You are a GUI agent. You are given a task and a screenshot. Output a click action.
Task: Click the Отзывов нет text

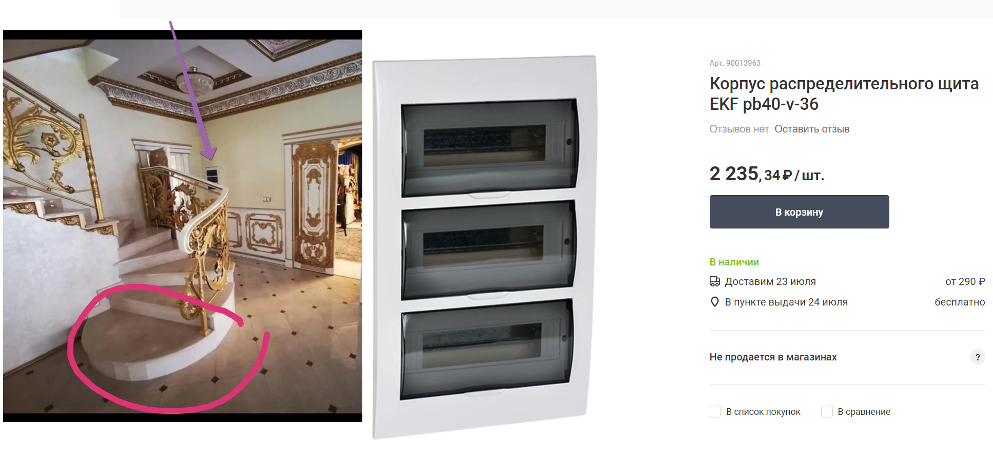pyautogui.click(x=739, y=129)
